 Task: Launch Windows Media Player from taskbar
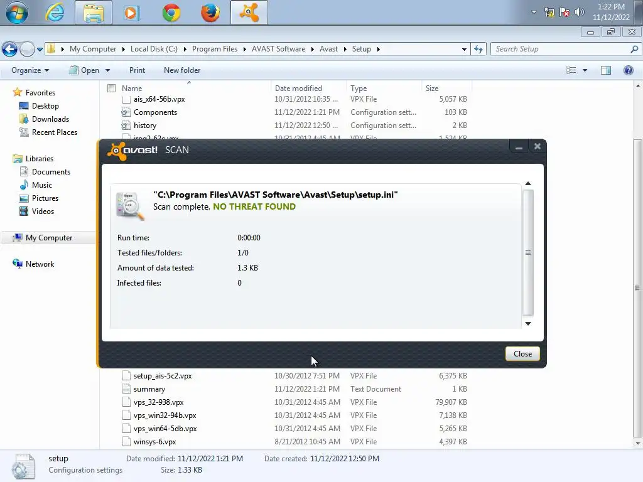tap(131, 13)
